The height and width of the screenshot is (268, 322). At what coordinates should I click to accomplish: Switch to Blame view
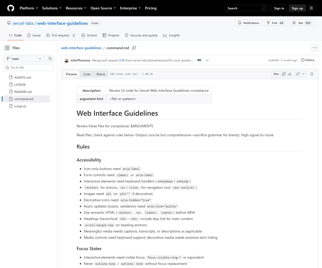click(x=101, y=74)
